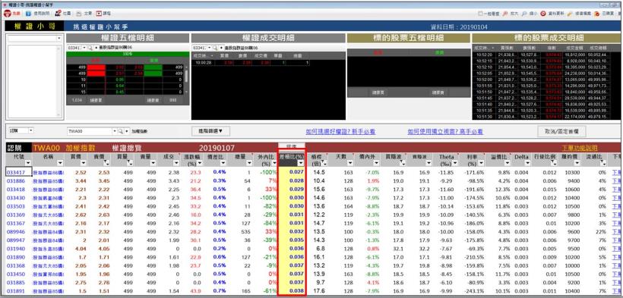The height and width of the screenshot is (298, 623).
Task: Select warrant code 089947
Action: click(x=16, y=240)
